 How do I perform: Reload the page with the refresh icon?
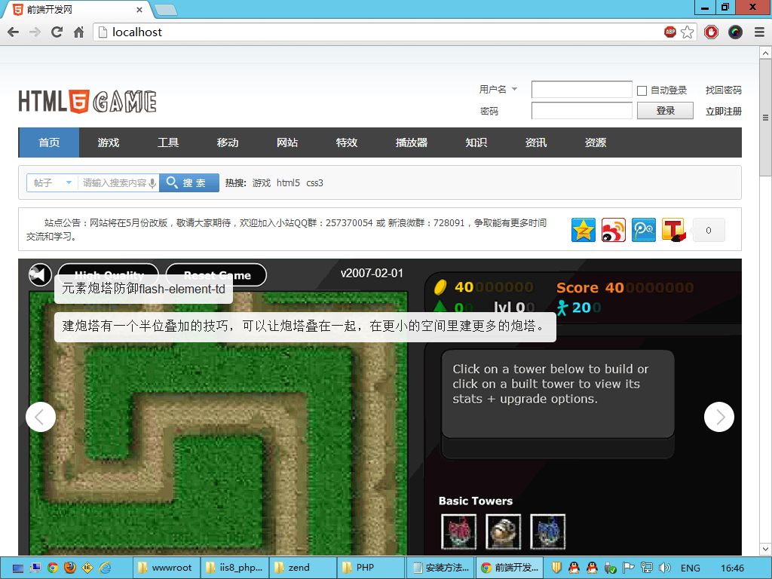(x=57, y=32)
